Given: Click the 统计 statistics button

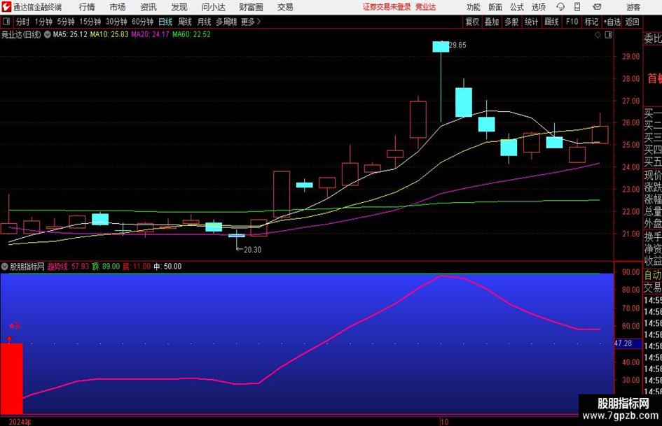Looking at the screenshot, I should click(532, 22).
